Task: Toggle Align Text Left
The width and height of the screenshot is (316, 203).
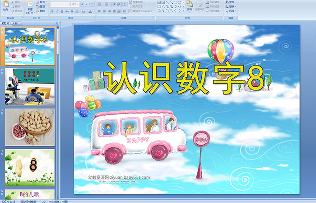Action: click(100, 11)
